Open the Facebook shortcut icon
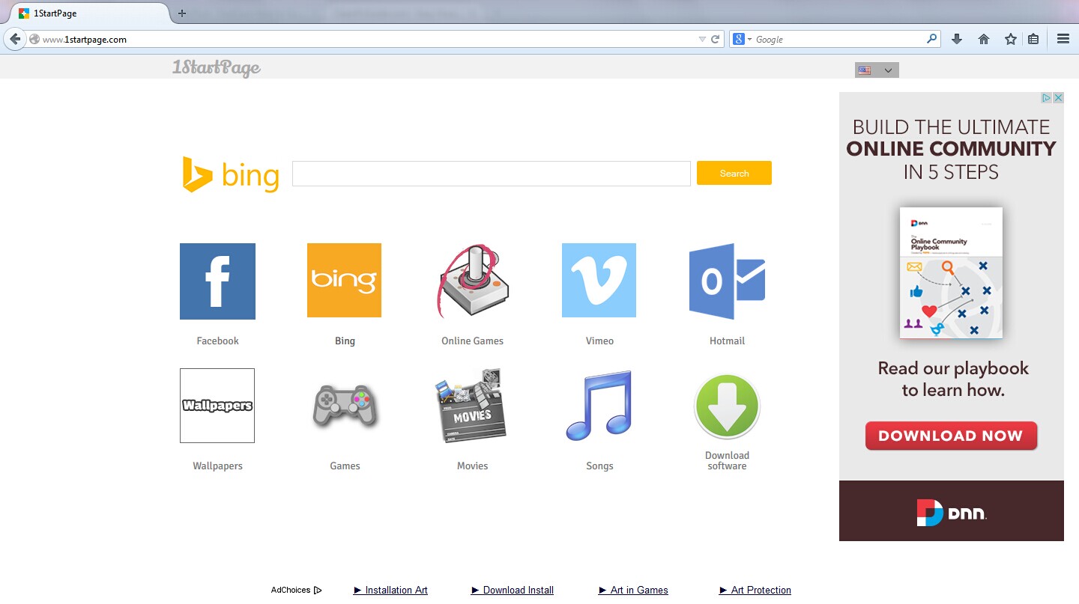The height and width of the screenshot is (604, 1079). (217, 281)
